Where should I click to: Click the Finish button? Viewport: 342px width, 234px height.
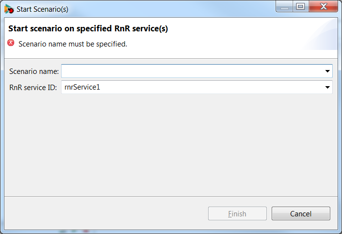[237, 213]
